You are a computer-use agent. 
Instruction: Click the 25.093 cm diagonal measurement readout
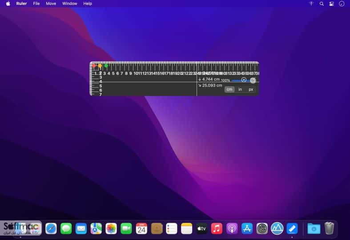tap(210, 85)
